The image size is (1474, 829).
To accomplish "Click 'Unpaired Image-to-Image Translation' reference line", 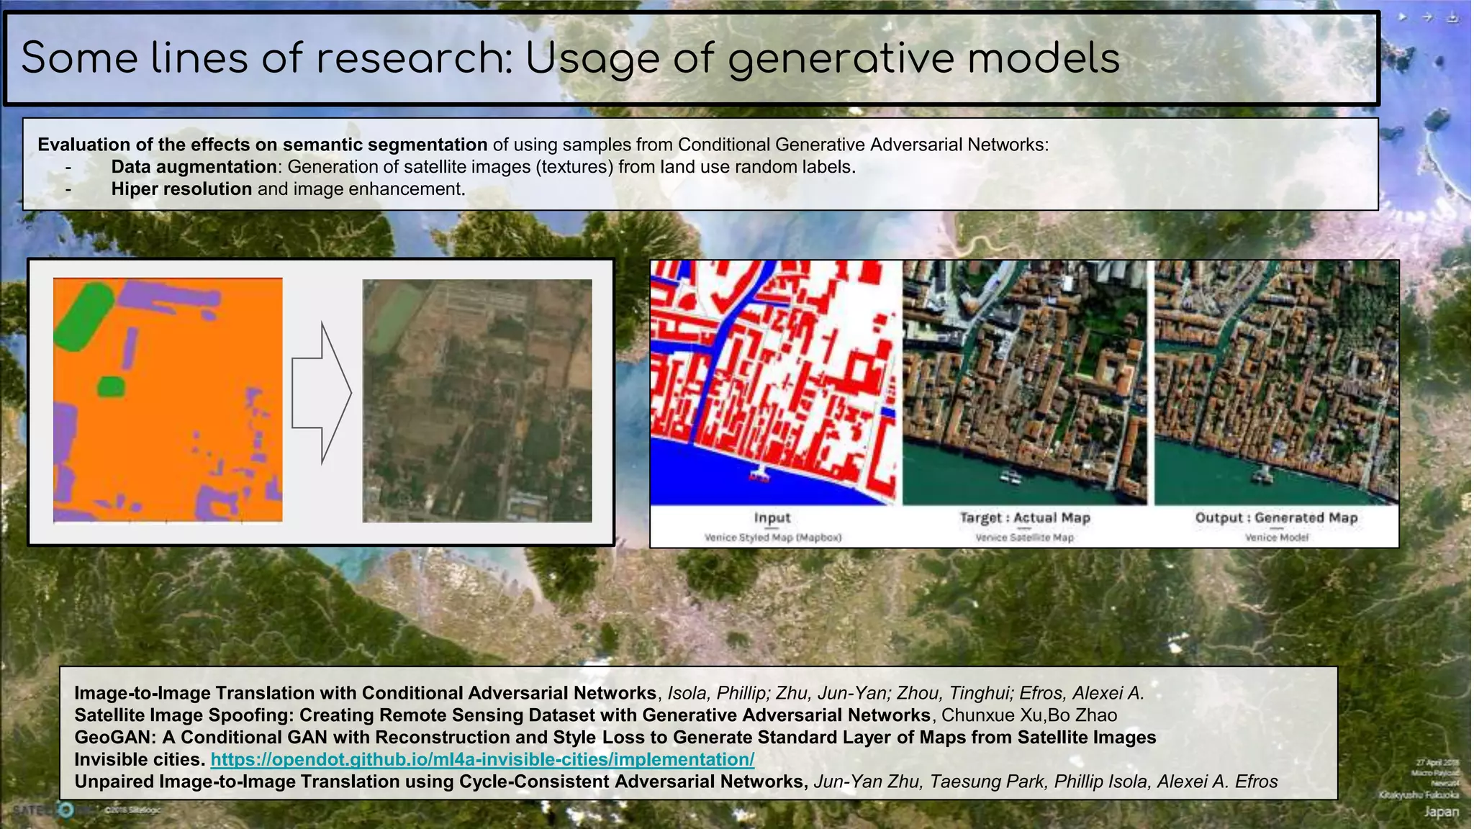I will (676, 782).
